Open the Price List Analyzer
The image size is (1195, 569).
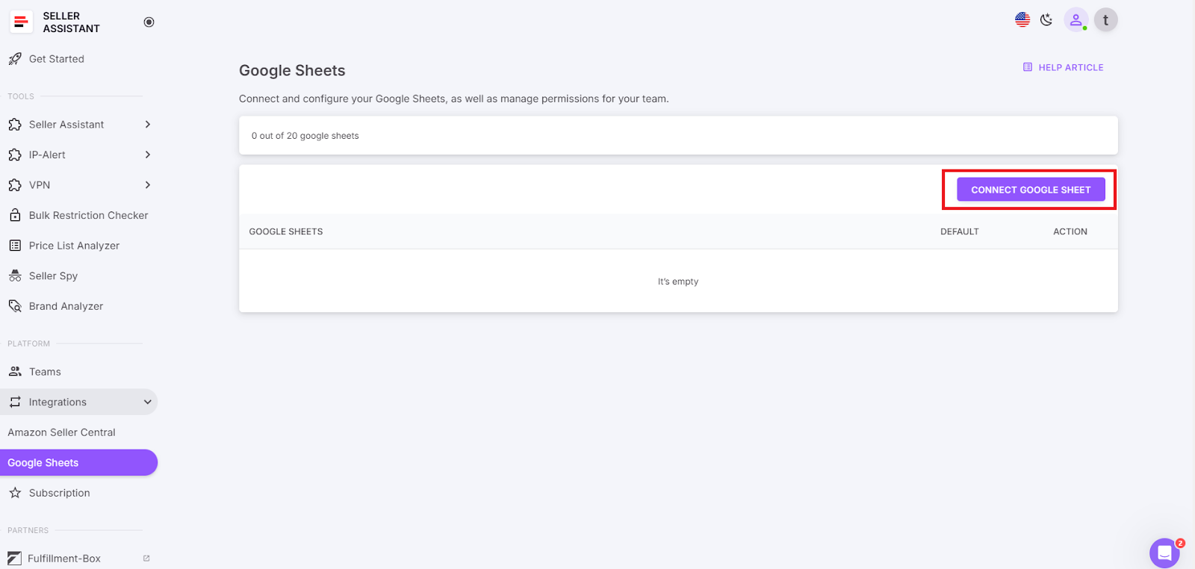click(74, 246)
